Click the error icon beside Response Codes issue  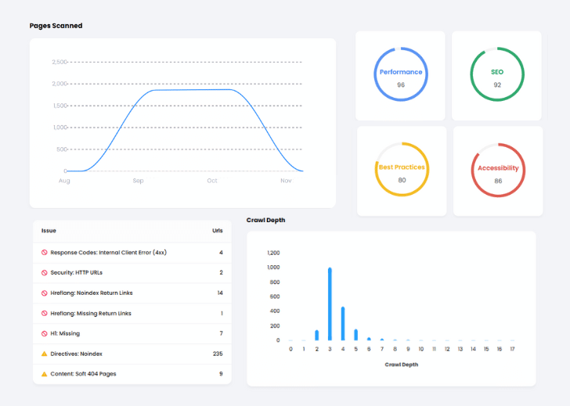click(x=45, y=253)
